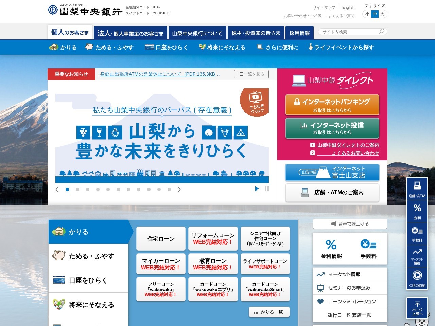The width and height of the screenshot is (435, 326).
Task: Click the リフォームローン button
Action: point(213,239)
